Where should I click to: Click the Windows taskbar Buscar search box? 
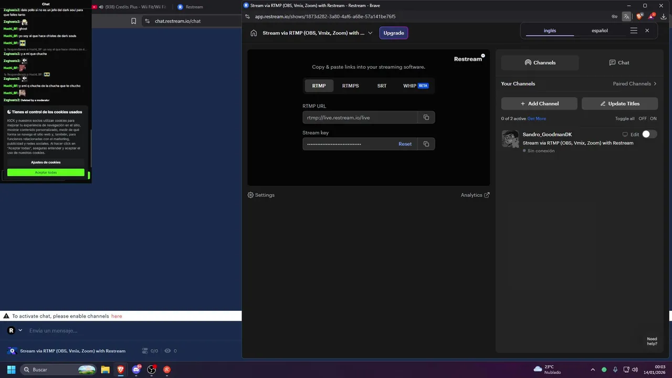tap(58, 370)
